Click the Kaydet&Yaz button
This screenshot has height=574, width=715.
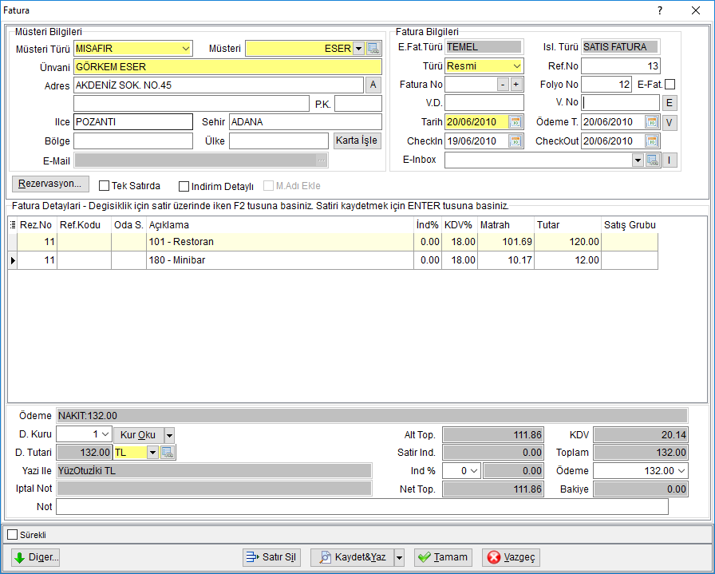click(352, 557)
